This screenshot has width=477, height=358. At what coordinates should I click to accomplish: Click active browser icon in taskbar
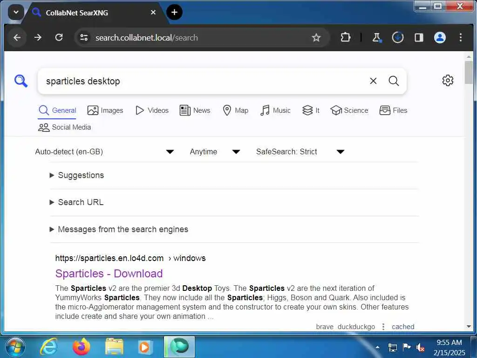click(x=179, y=347)
